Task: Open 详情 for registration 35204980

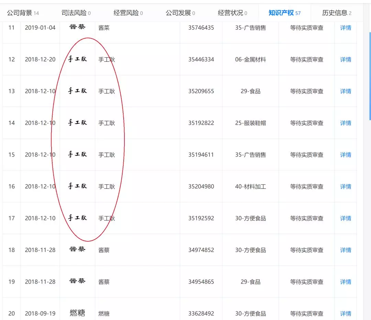Action: click(346, 186)
